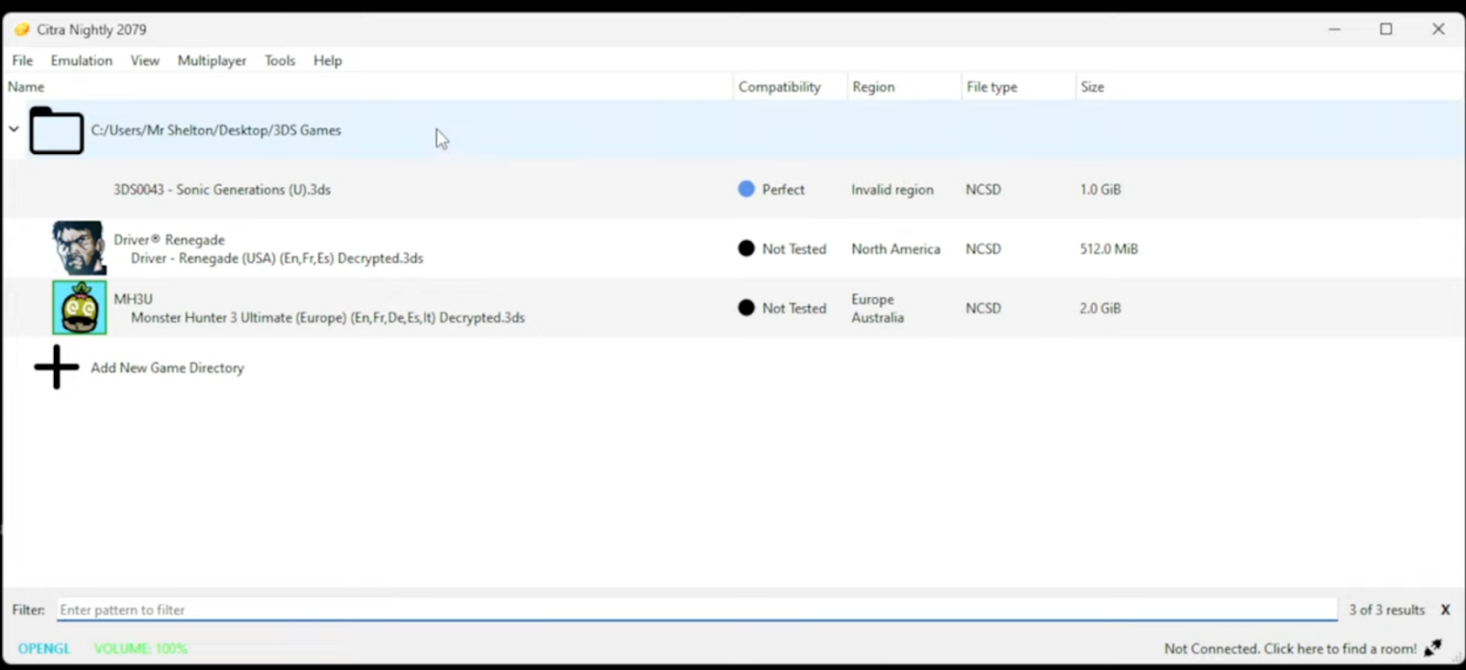Click 512.0 MiB size cell
Viewport: 1466px width, 670px height.
point(1109,249)
